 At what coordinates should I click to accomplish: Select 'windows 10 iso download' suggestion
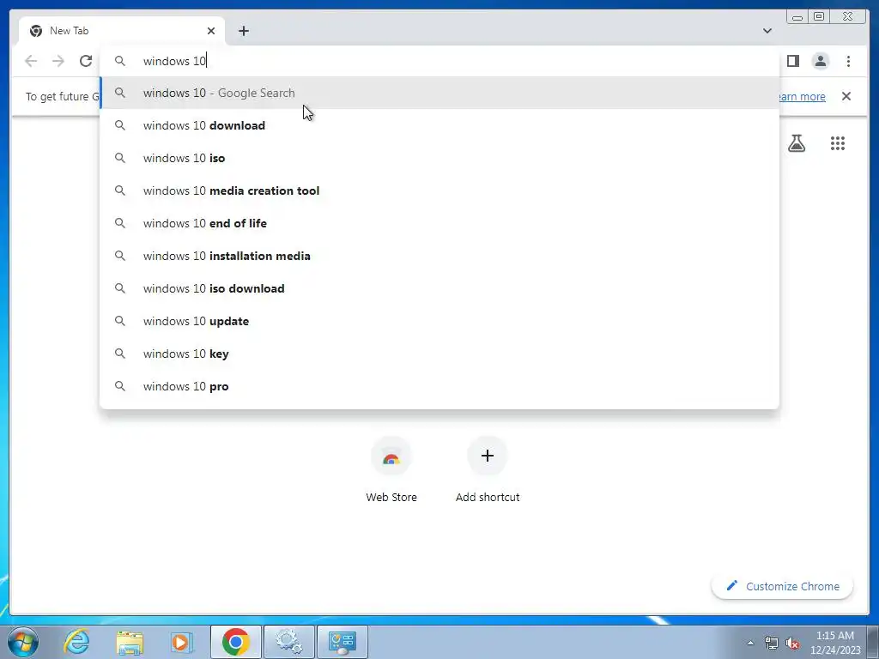[439, 288]
